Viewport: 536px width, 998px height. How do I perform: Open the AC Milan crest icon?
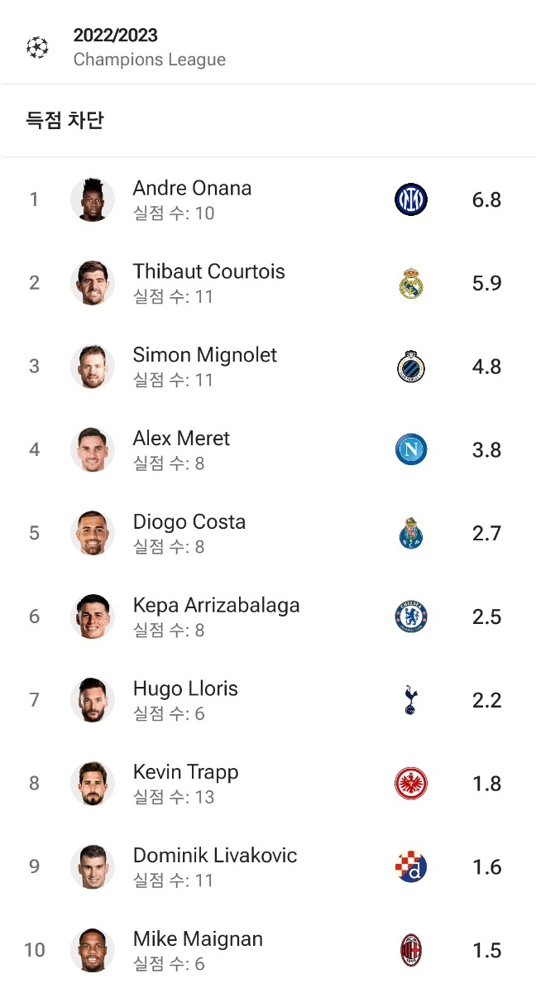pyautogui.click(x=411, y=950)
